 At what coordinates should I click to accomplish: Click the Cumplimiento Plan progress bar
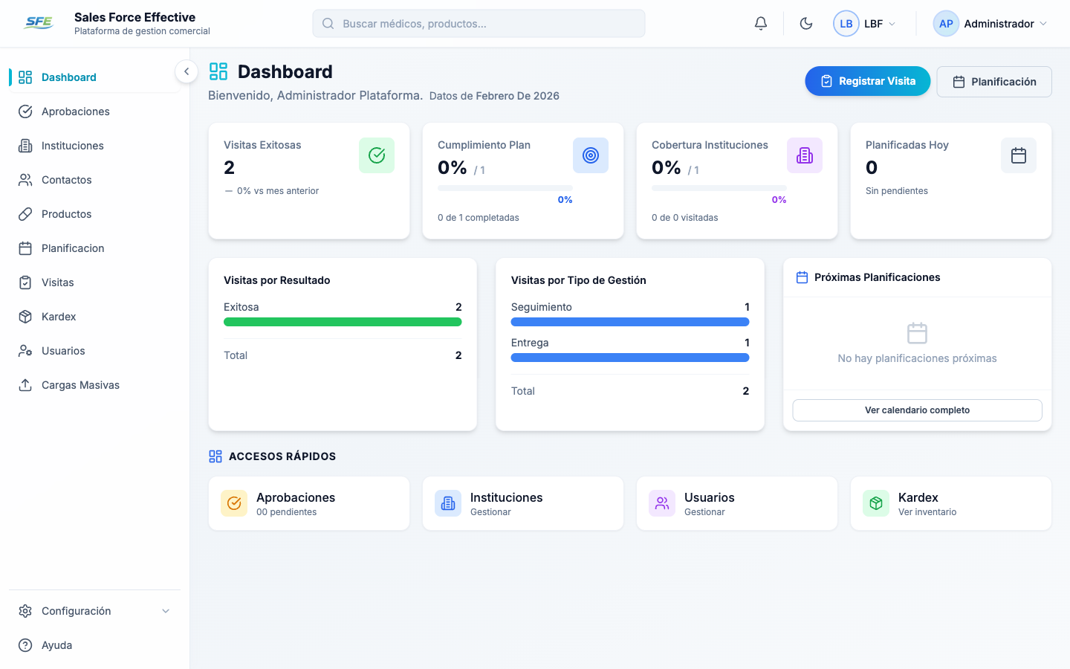[505, 188]
